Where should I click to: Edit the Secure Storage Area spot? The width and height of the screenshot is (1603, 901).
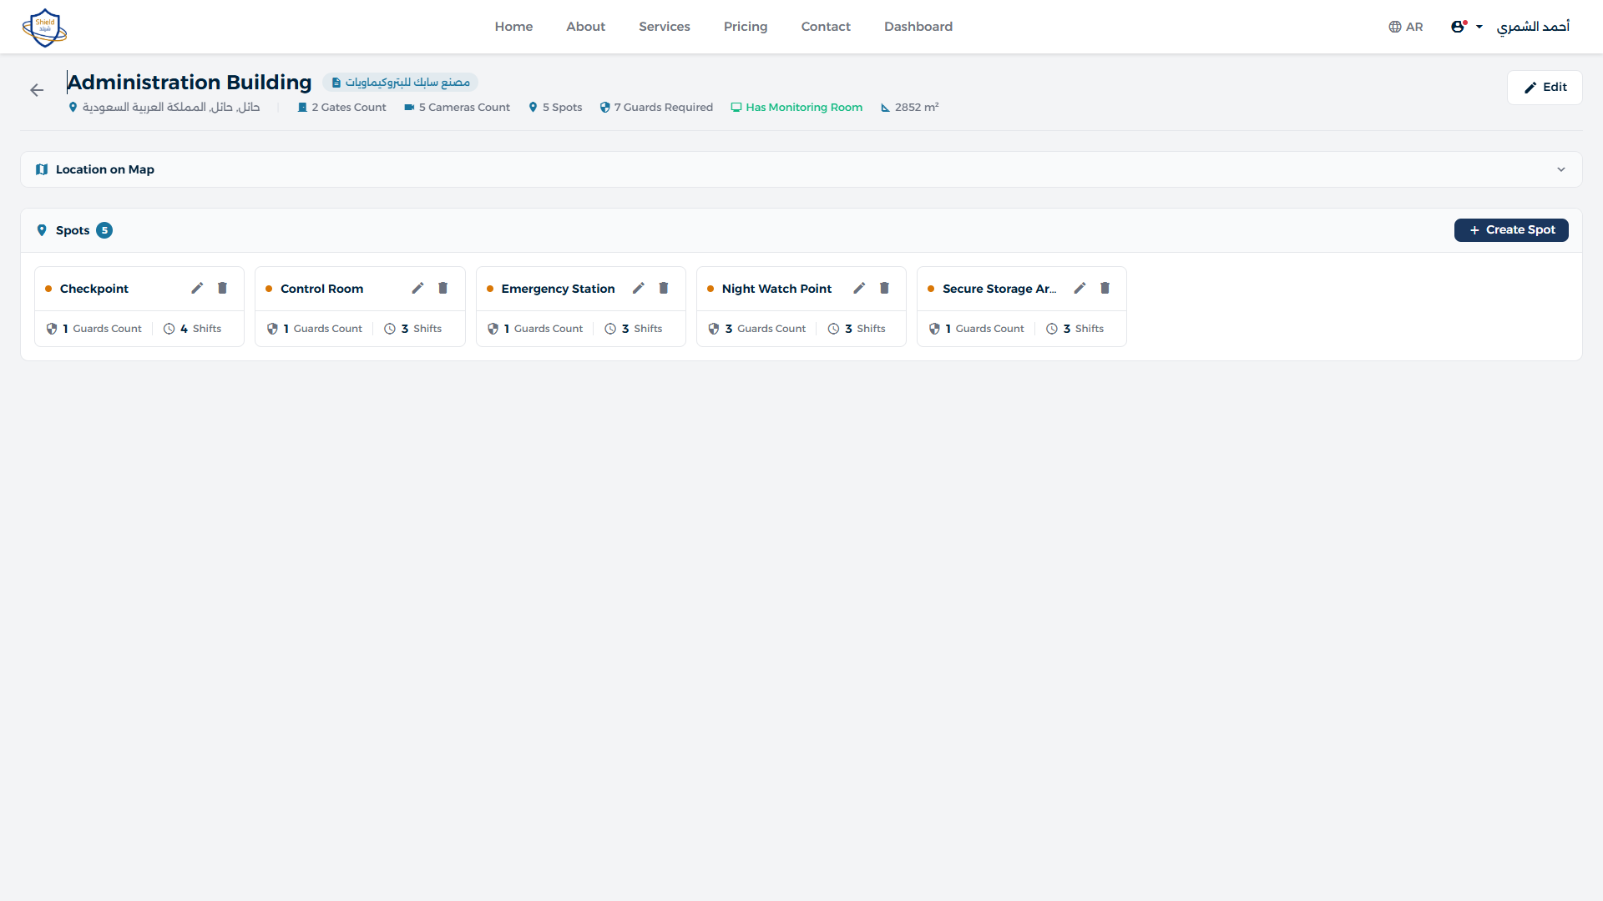[x=1080, y=288]
